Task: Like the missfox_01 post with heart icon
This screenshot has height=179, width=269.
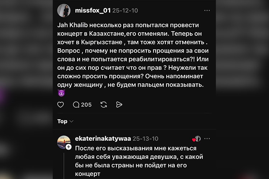Action: pos(61,105)
